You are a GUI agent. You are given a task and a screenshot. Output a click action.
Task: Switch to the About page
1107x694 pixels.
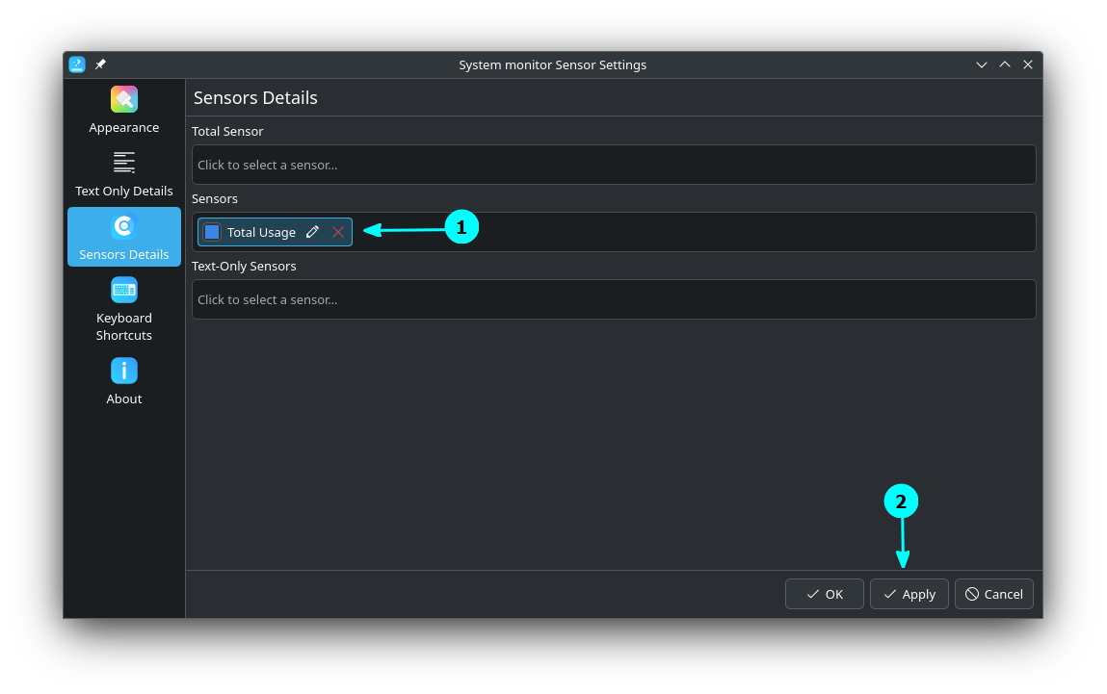[123, 380]
